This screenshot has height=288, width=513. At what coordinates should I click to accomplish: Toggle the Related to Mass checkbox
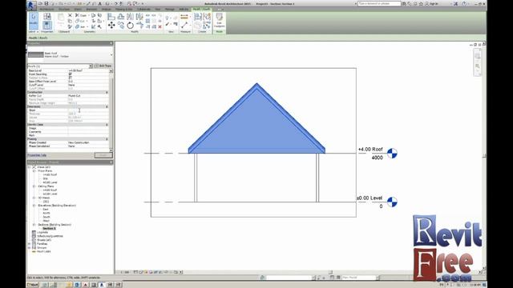pyautogui.click(x=71, y=78)
